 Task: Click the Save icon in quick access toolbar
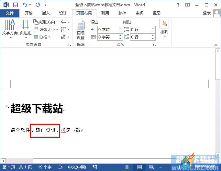click(16, 5)
